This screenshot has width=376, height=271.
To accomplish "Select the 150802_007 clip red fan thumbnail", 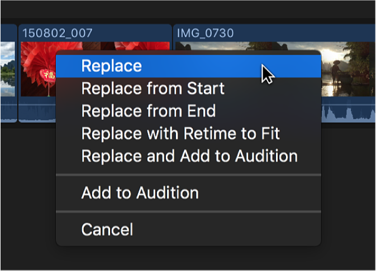I will (x=37, y=70).
